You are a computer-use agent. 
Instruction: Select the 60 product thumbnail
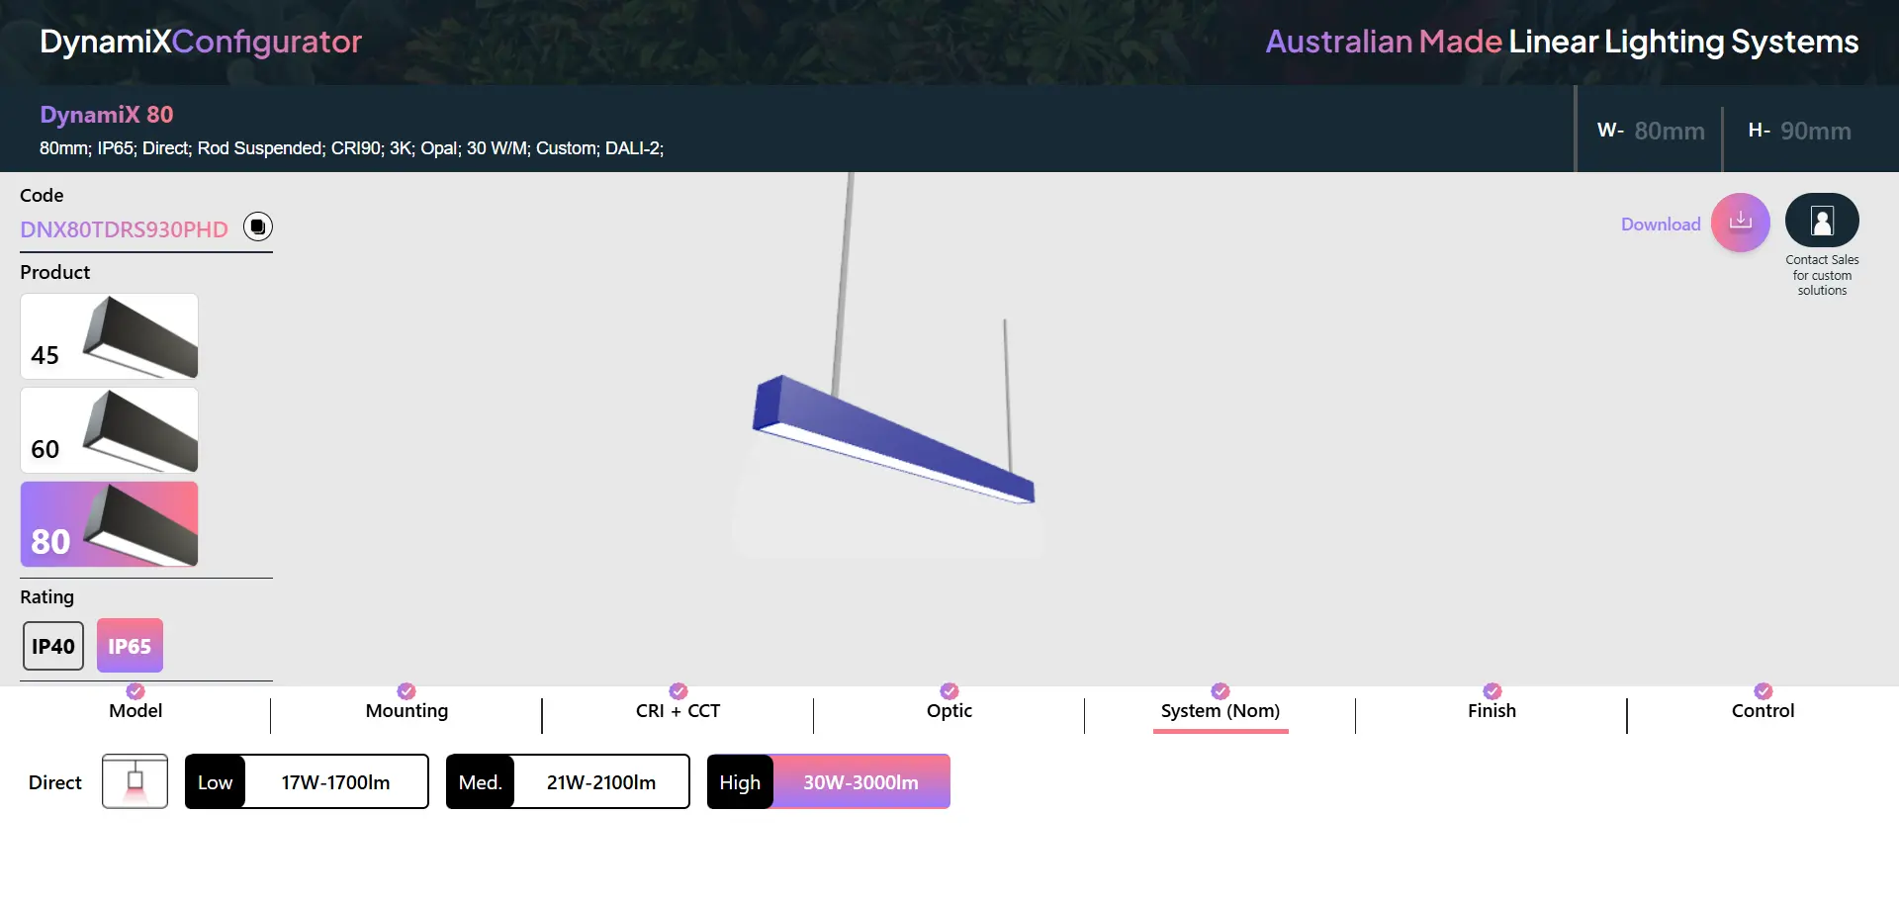tap(109, 430)
